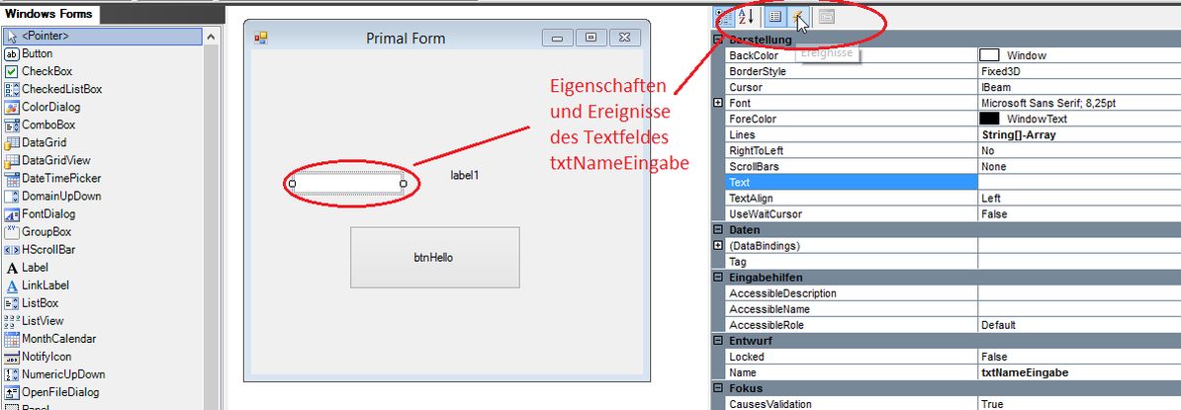Click the Primal Form window icon
Image resolution: width=1181 pixels, height=410 pixels.
[261, 38]
